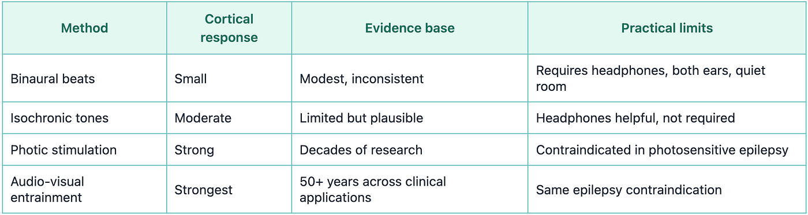Image resolution: width=808 pixels, height=215 pixels.
Task: Click the Requires headphones limits cell
Action: [667, 78]
